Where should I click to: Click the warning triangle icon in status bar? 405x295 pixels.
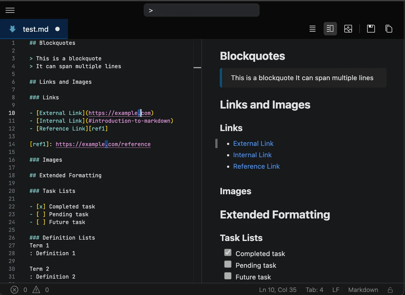[36, 290]
